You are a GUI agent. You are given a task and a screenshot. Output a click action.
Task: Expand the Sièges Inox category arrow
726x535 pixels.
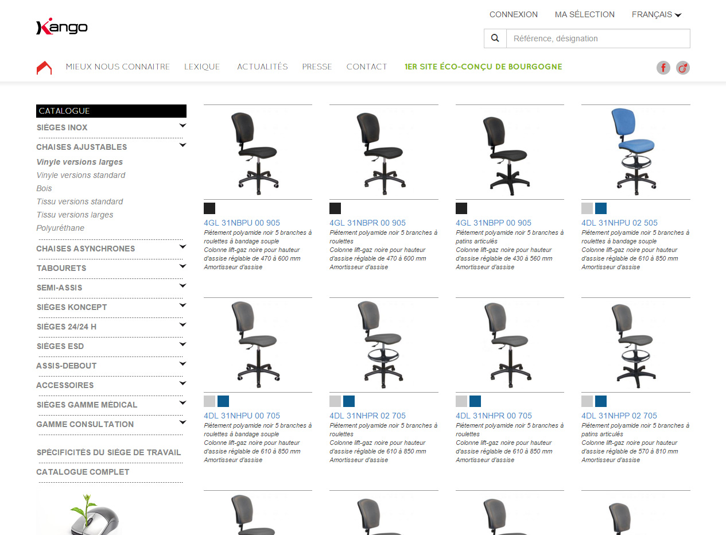coord(183,125)
